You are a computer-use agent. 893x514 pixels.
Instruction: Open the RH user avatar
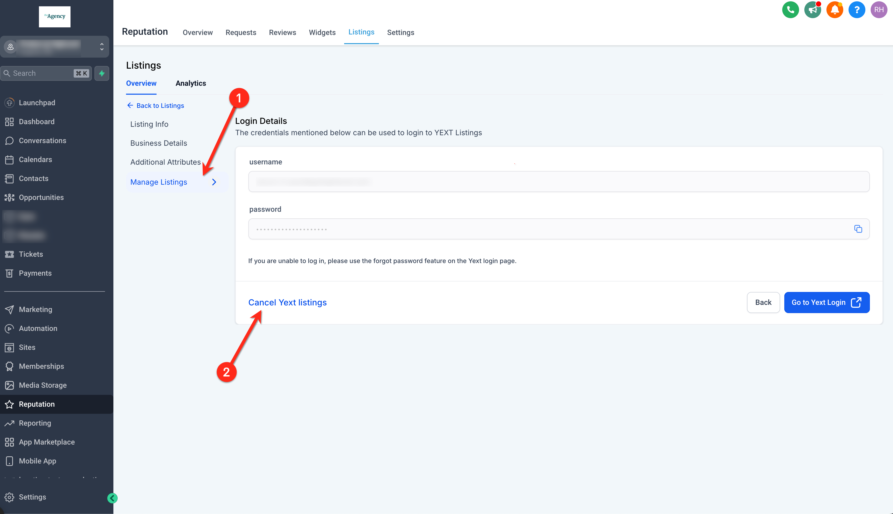(879, 9)
